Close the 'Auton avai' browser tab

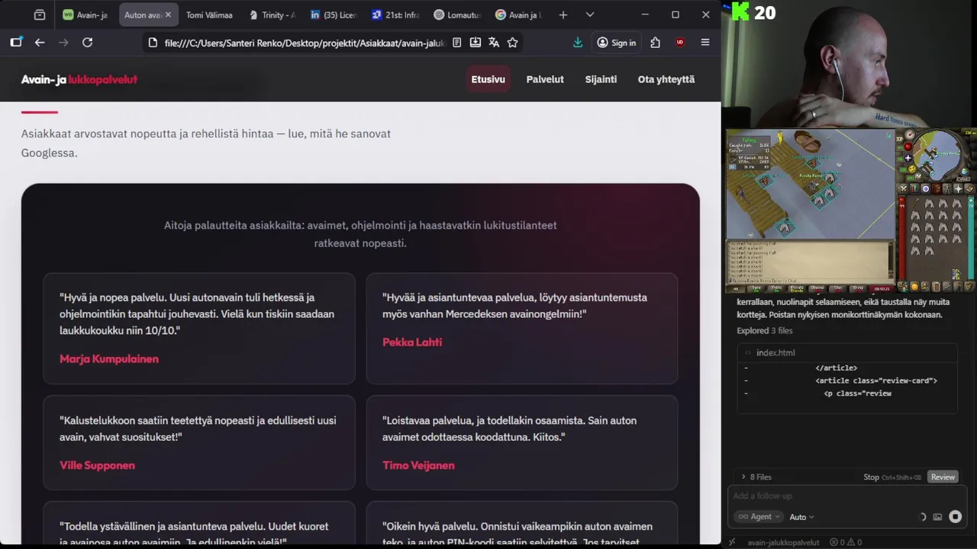click(x=168, y=14)
